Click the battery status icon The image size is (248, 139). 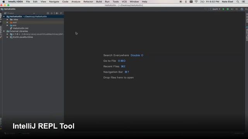202,2
